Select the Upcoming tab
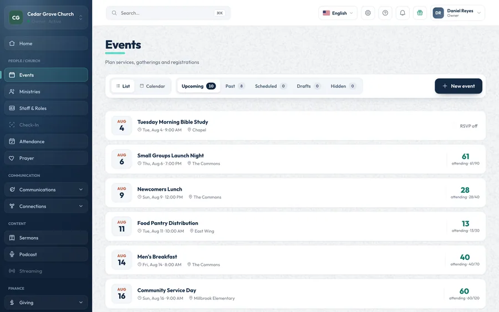The image size is (499, 312). (x=198, y=86)
